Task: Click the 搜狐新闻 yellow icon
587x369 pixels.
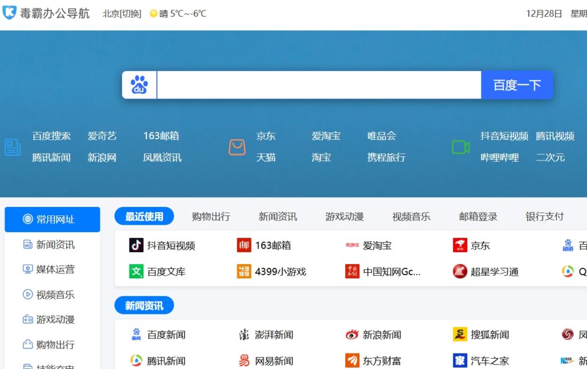Action: point(460,334)
